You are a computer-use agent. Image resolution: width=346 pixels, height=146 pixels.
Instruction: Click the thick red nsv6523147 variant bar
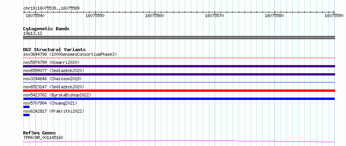click(179, 91)
